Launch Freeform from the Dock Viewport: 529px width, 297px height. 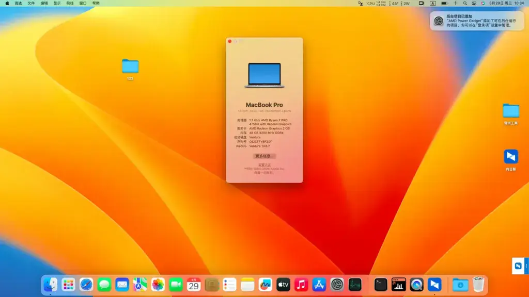tap(265, 285)
